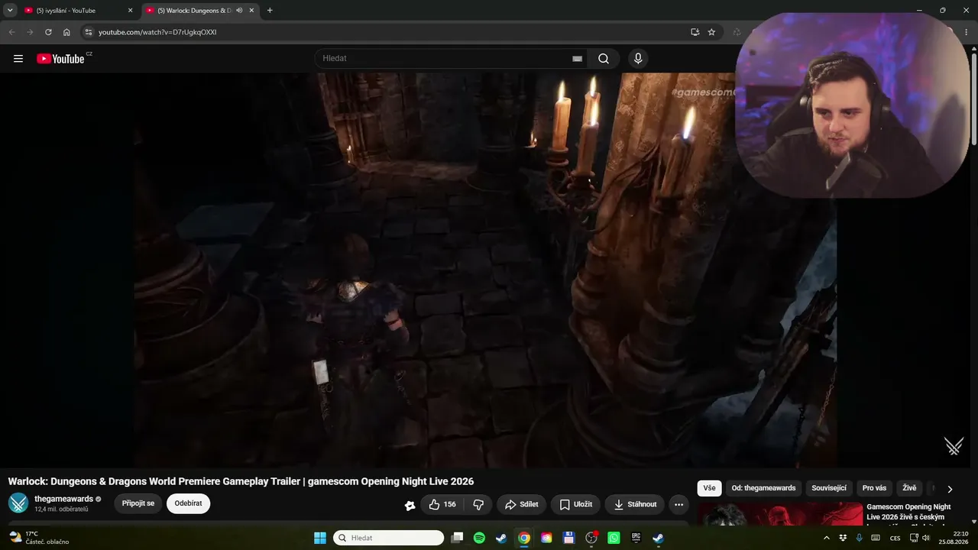Screen dimensions: 978x550
Task: Launch Epic Games from the taskbar
Action: click(x=636, y=538)
